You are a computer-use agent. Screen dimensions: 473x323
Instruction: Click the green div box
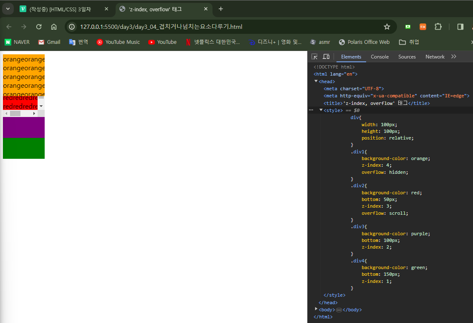[x=24, y=148]
